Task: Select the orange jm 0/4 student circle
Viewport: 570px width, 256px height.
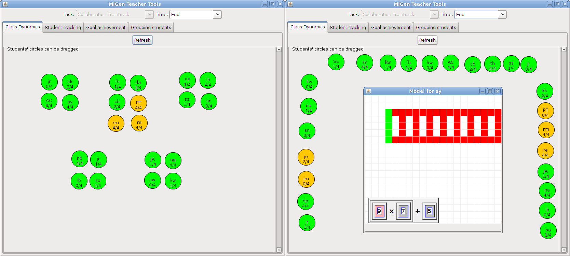Action: (x=306, y=180)
